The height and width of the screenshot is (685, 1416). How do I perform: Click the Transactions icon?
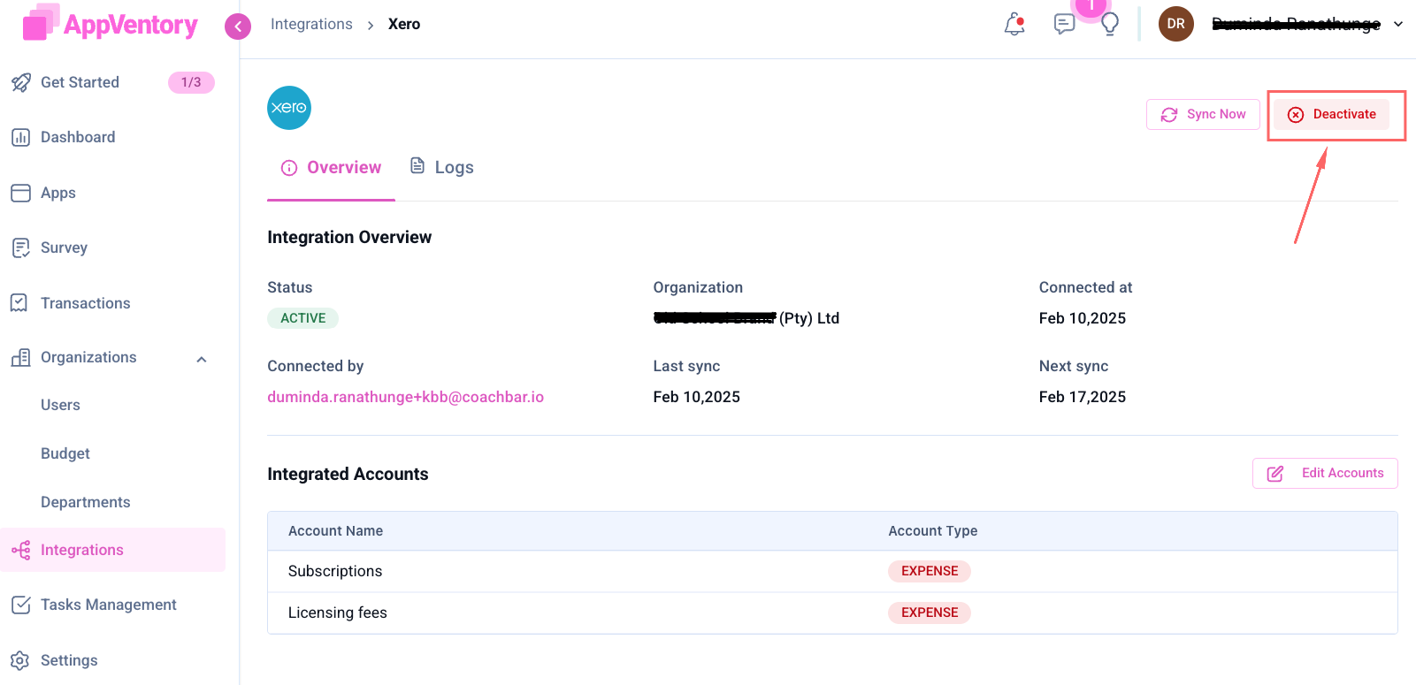(19, 303)
